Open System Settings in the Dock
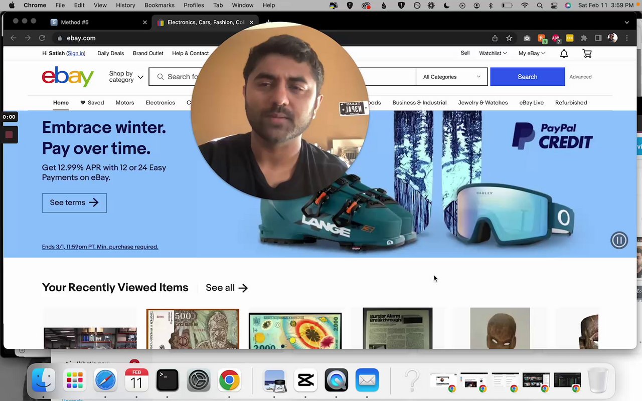 (x=199, y=381)
